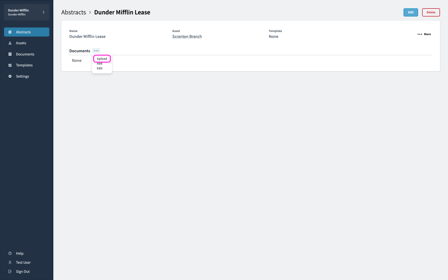Screen dimensions: 448x280
Task: Click the Abstracts breadcrumb link
Action: (74, 12)
